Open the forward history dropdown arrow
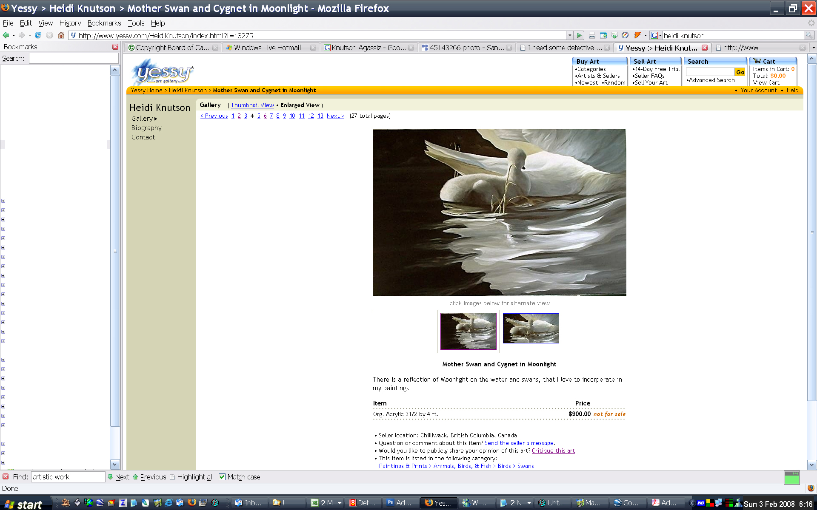 click(x=29, y=36)
